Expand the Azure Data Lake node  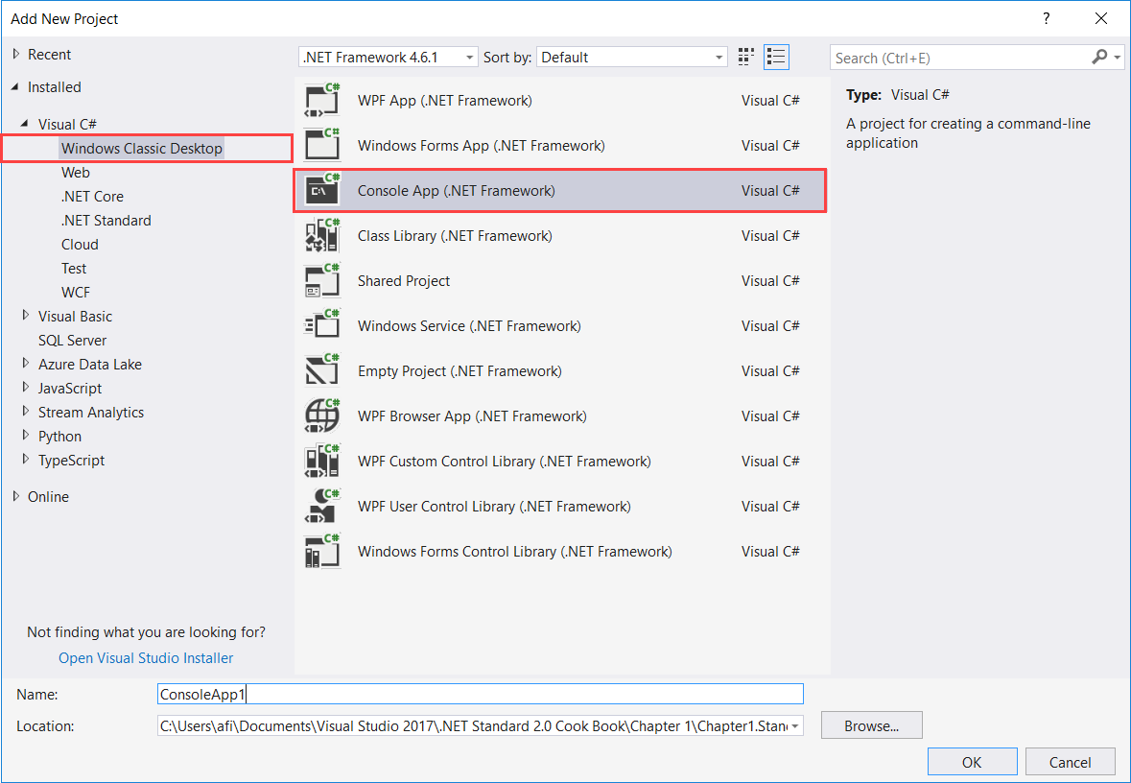tap(26, 363)
